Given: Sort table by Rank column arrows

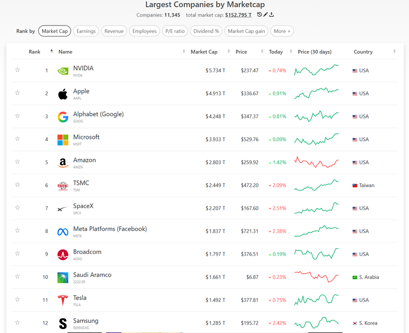Looking at the screenshot, I should [x=52, y=51].
